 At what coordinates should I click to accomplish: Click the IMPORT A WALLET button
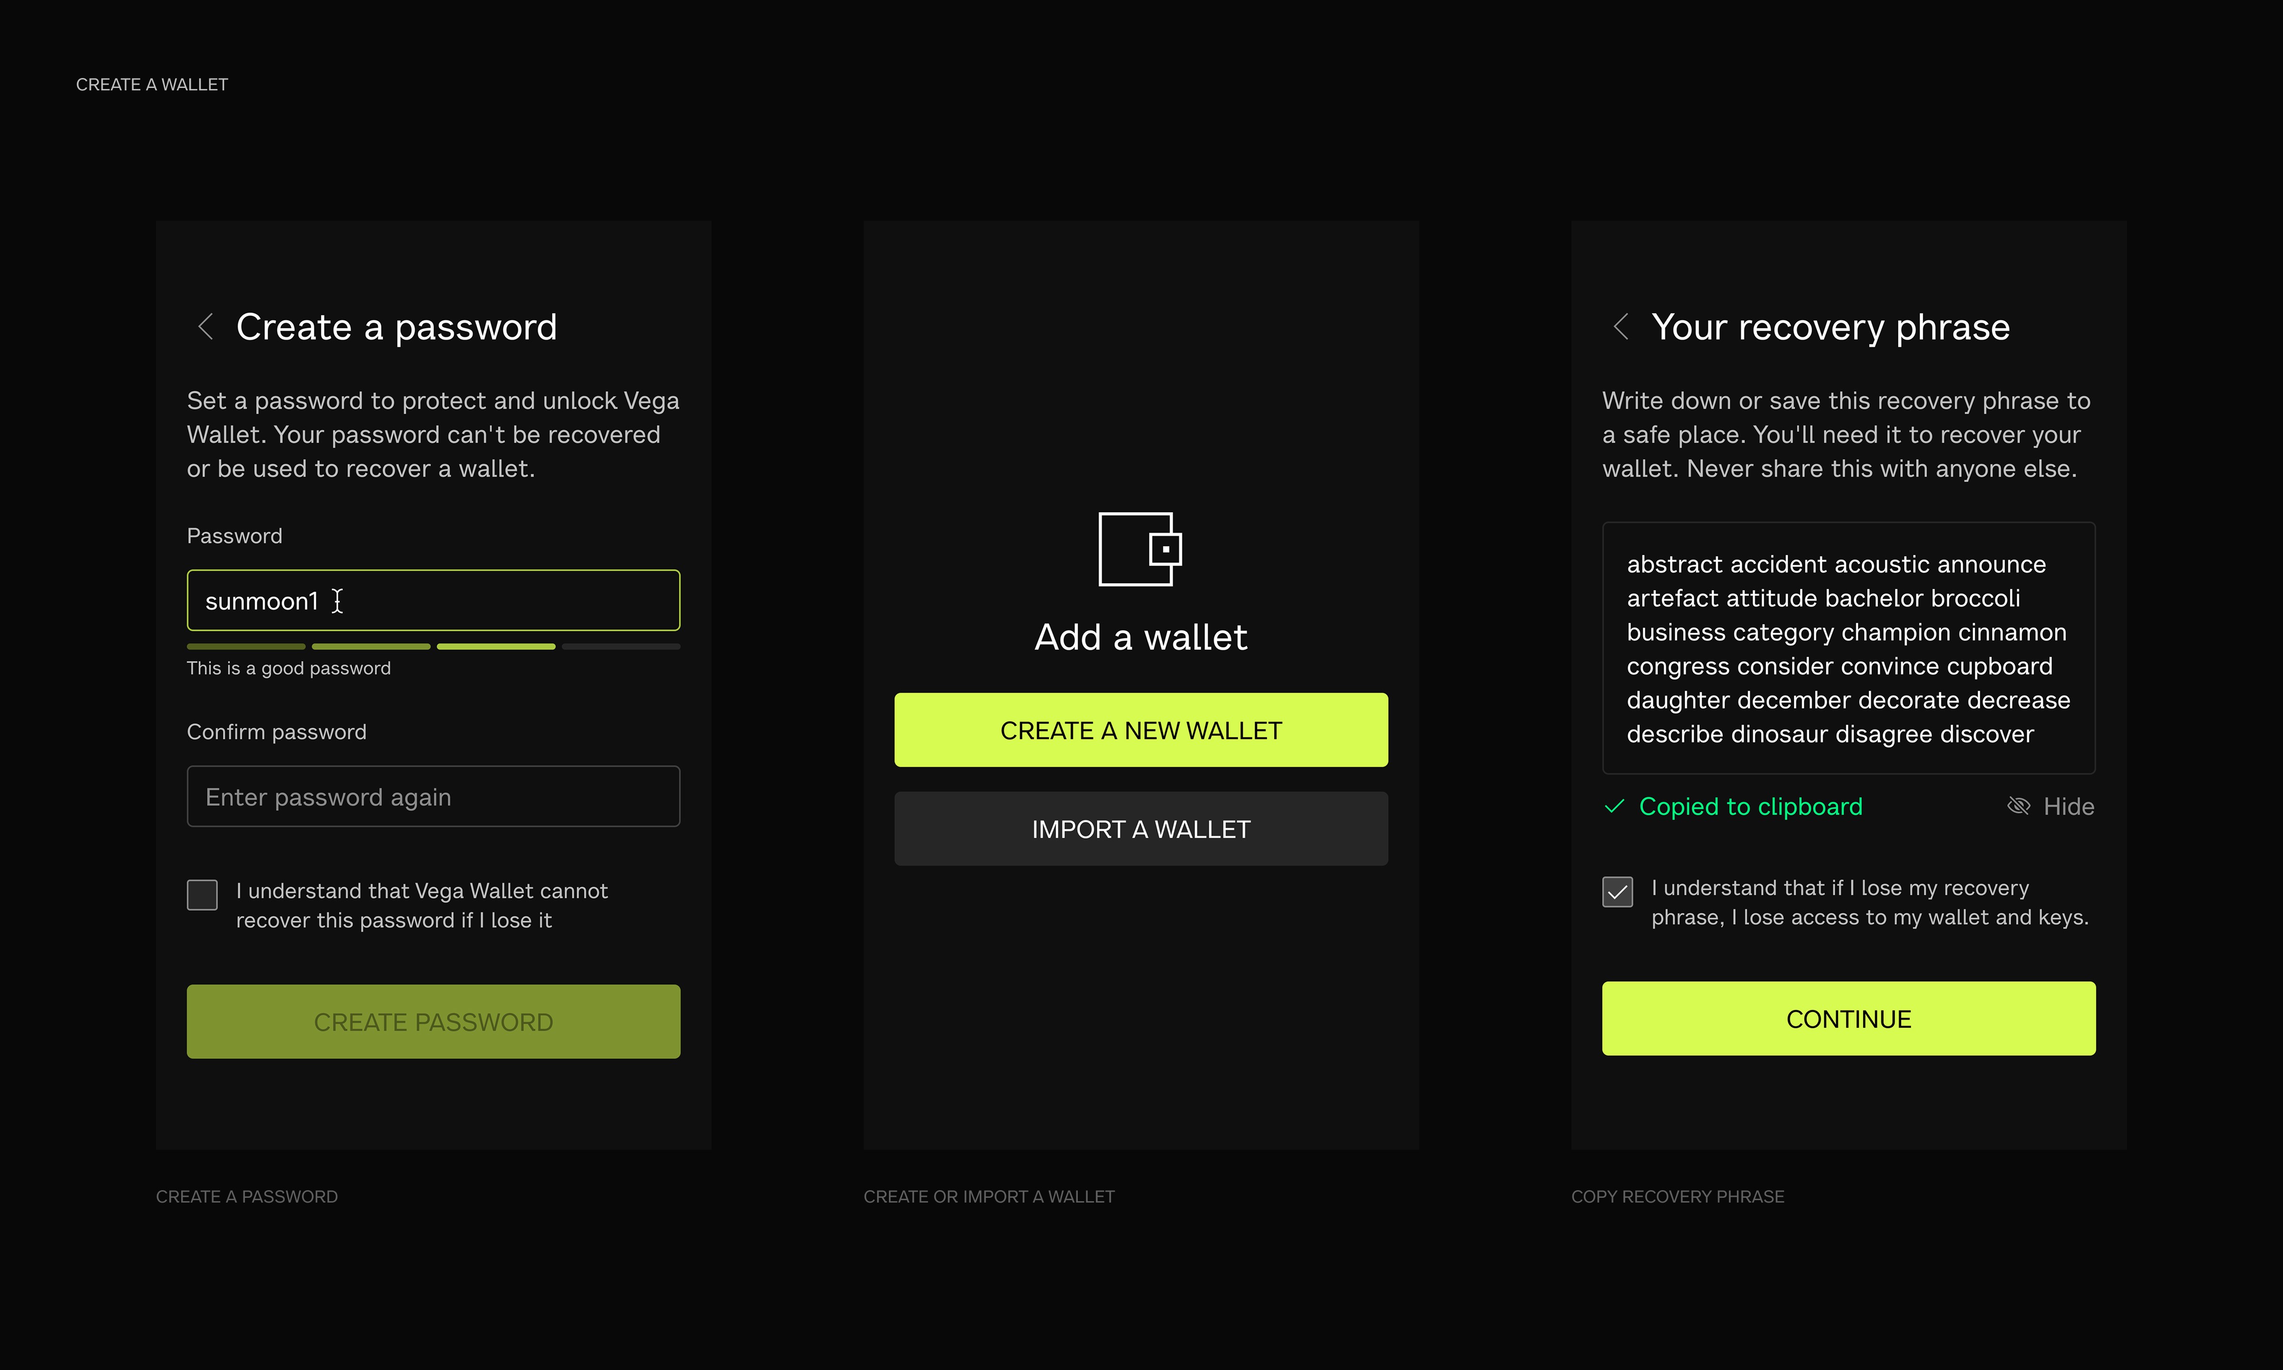[x=1141, y=829]
